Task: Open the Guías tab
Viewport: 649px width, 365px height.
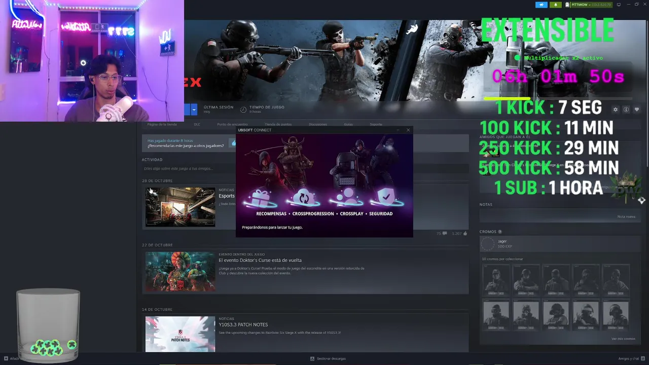Action: (348, 124)
